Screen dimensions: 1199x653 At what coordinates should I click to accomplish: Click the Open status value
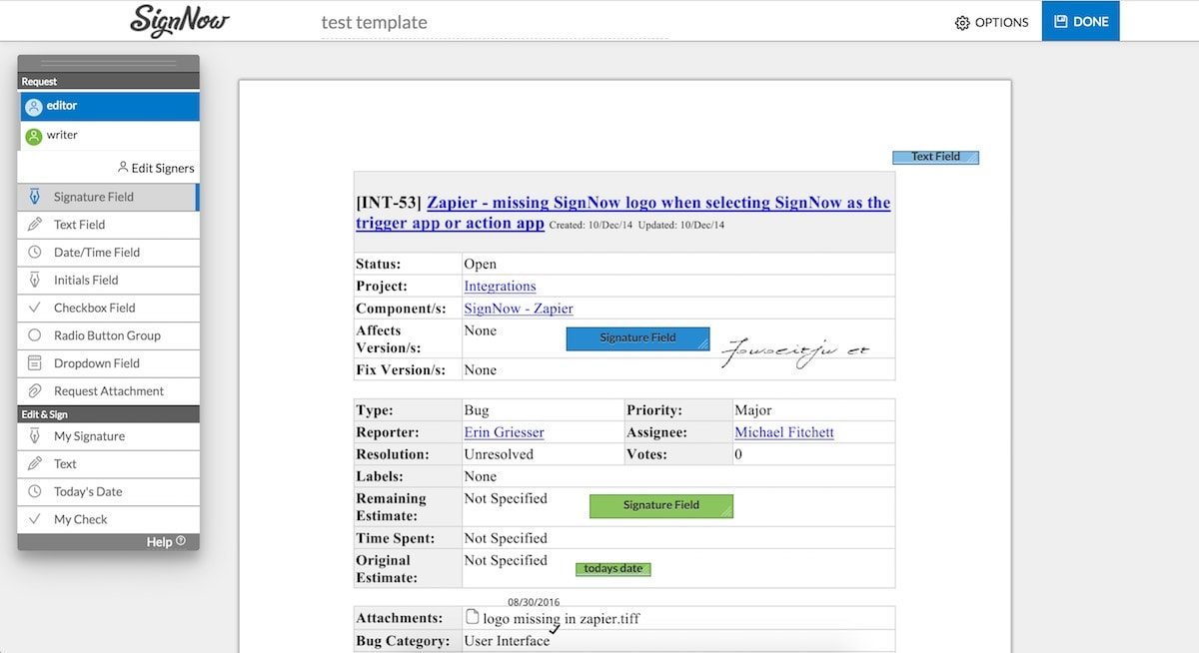tap(480, 265)
